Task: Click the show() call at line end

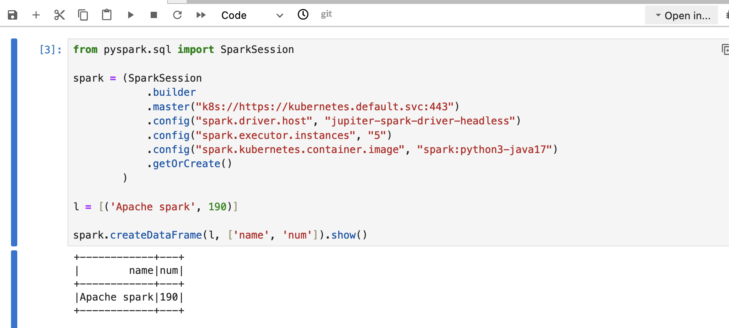Action: [349, 235]
